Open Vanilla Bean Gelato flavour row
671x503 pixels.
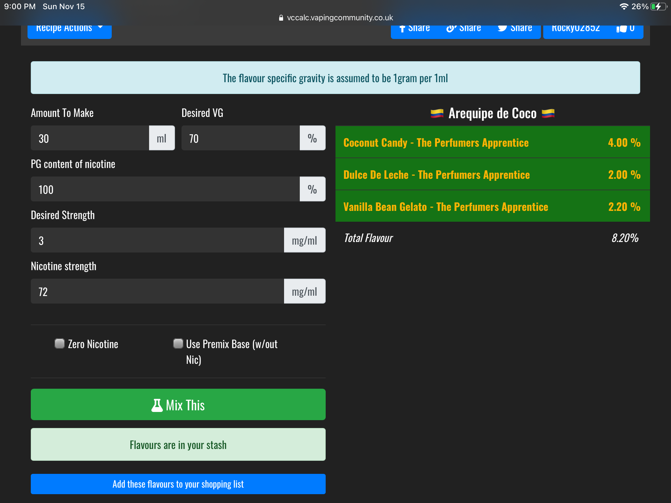[493, 207]
